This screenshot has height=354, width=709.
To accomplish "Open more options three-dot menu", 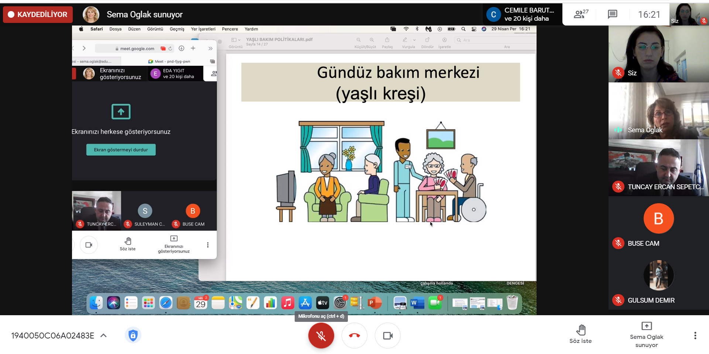I will click(695, 336).
